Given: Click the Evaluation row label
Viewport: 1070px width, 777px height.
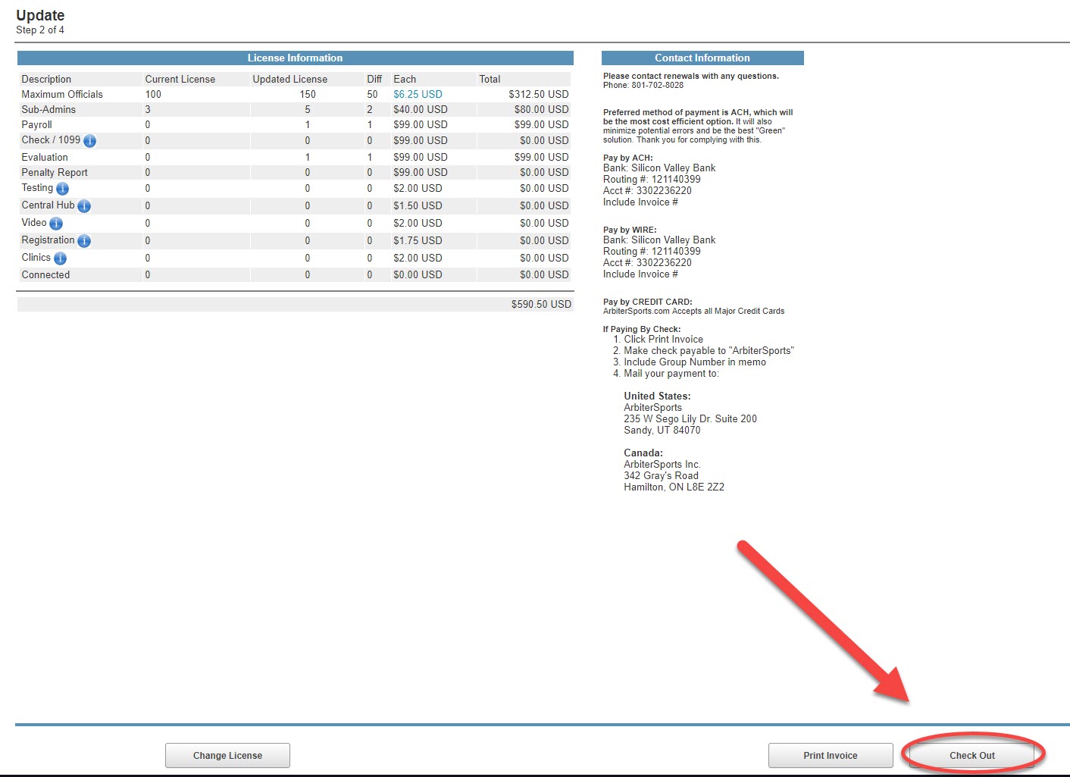Looking at the screenshot, I should (45, 158).
